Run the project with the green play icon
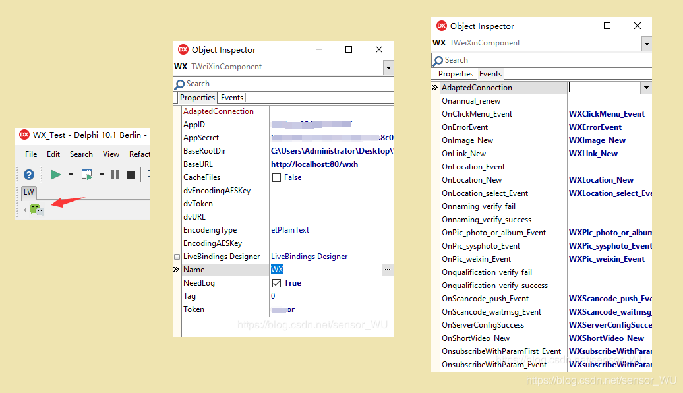Screen dimensions: 683x393 coord(56,175)
